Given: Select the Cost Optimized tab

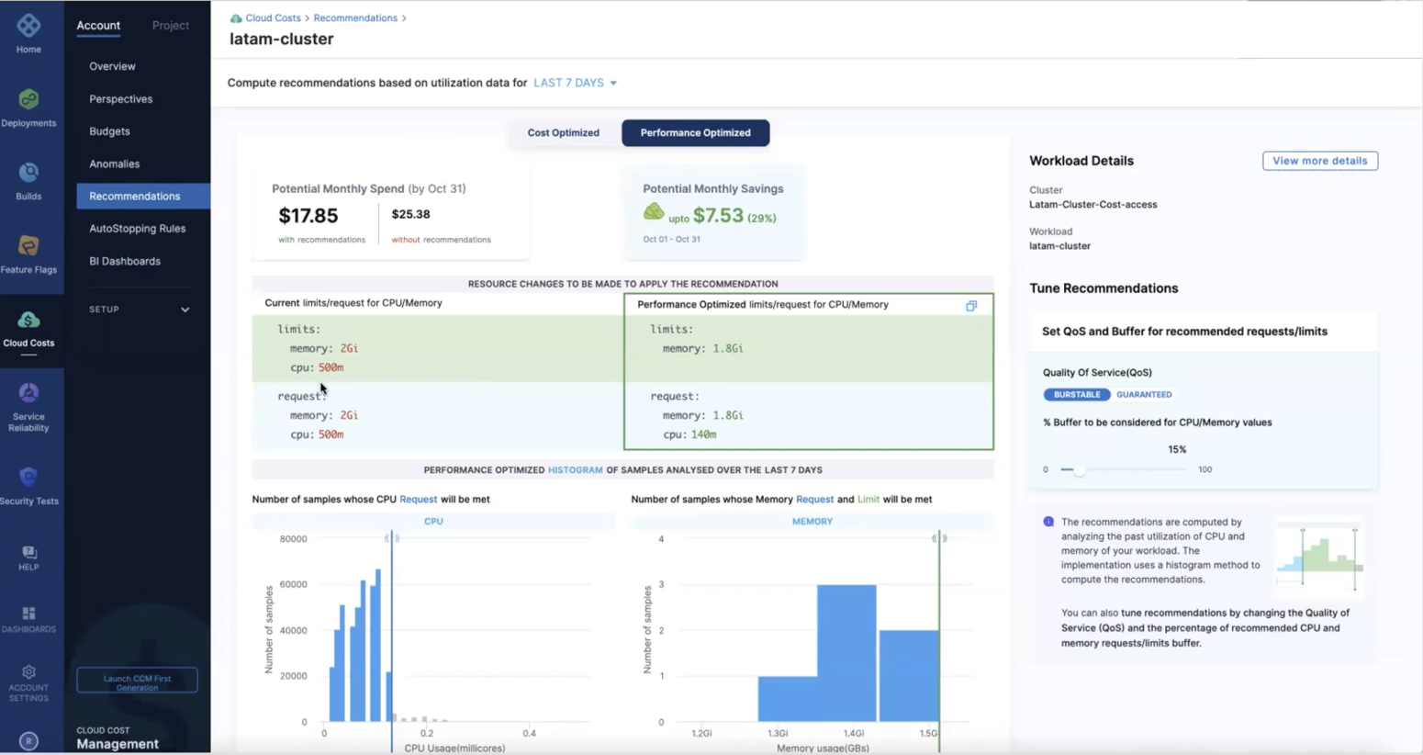Looking at the screenshot, I should pyautogui.click(x=564, y=133).
